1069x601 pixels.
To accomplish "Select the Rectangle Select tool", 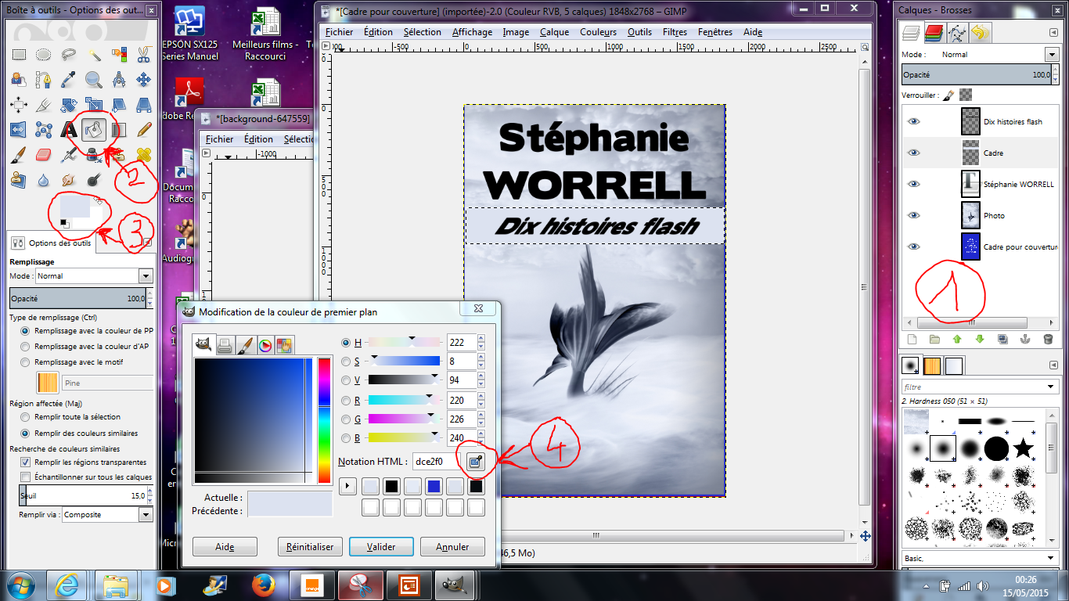I will [x=19, y=55].
